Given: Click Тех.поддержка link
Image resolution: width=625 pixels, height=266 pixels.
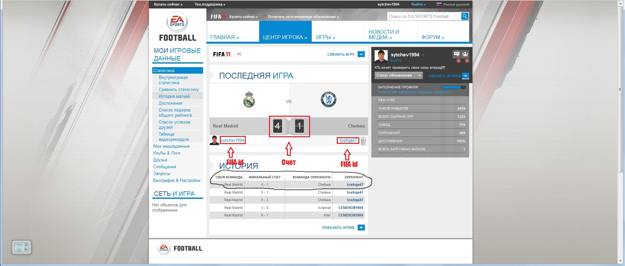Looking at the screenshot, I should 210,4.
